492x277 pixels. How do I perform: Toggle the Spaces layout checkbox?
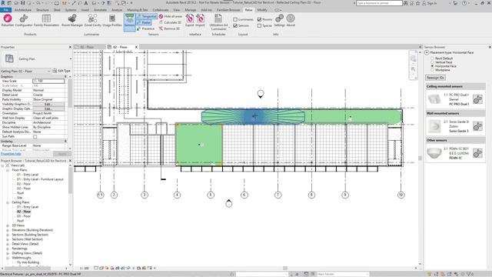(259, 25)
